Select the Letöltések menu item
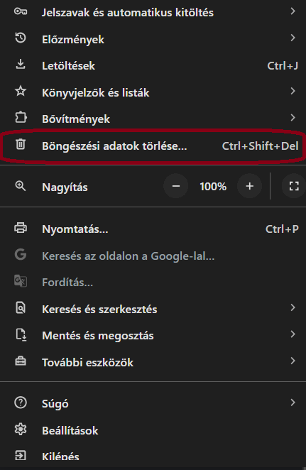Viewport: 306px width, 470px height. pos(153,65)
